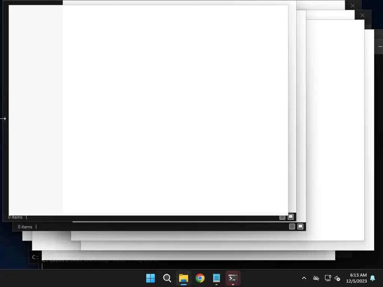Select large icons view in second Explorer window
383x287 pixels.
[x=300, y=226]
